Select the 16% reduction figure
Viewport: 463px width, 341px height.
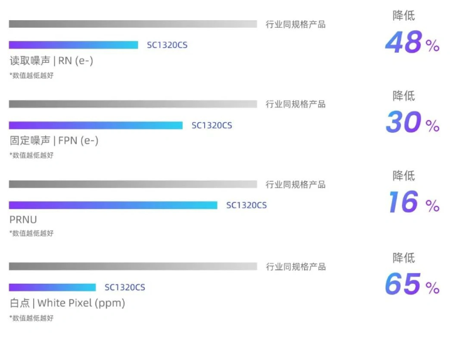pyautogui.click(x=411, y=203)
